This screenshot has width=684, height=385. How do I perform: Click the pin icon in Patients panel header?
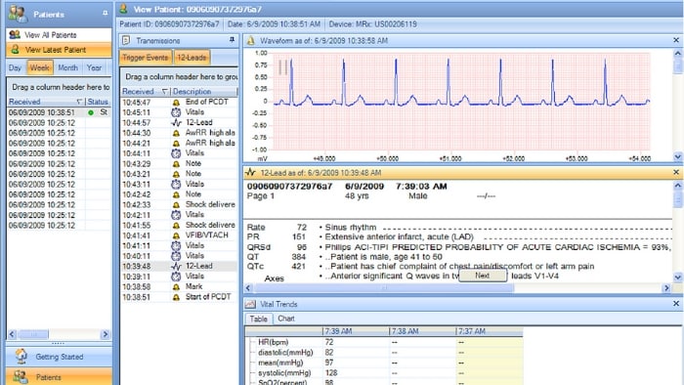106,14
